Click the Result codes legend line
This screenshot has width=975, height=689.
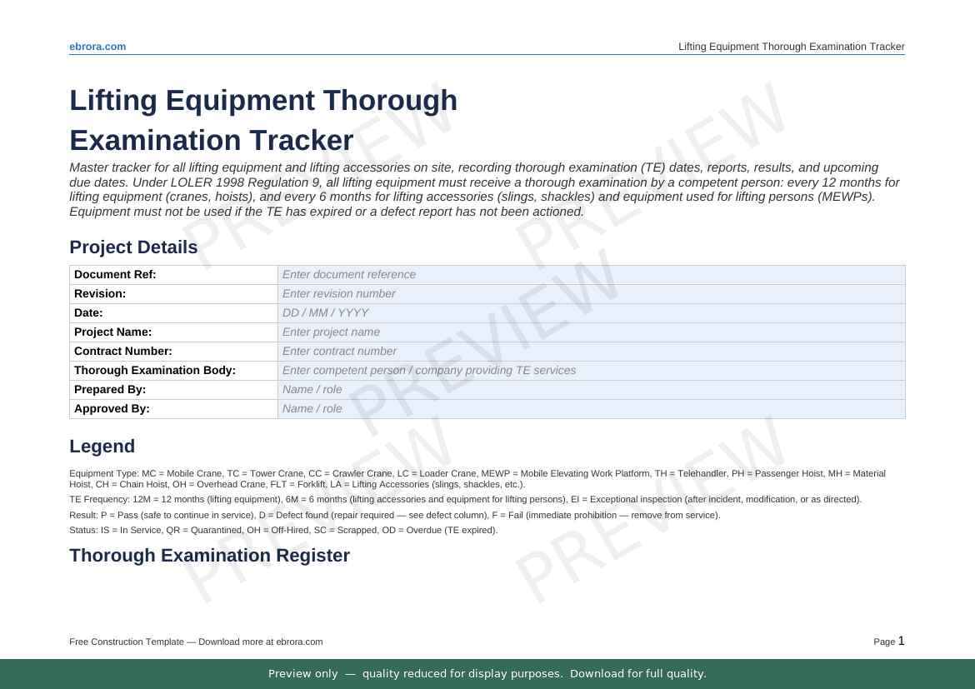click(394, 515)
